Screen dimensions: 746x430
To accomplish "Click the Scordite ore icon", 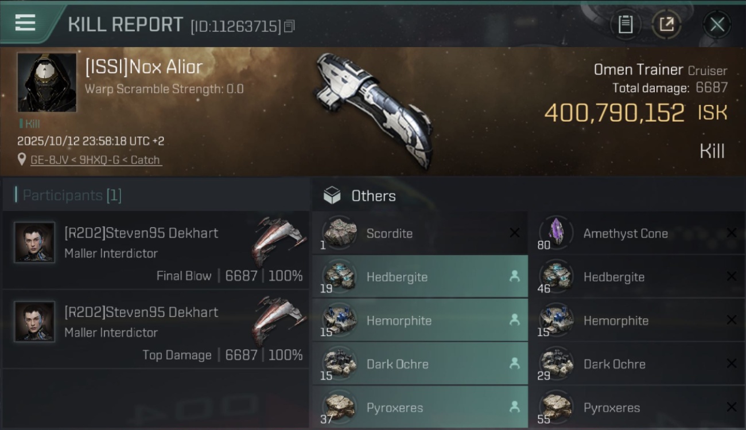I will click(339, 233).
